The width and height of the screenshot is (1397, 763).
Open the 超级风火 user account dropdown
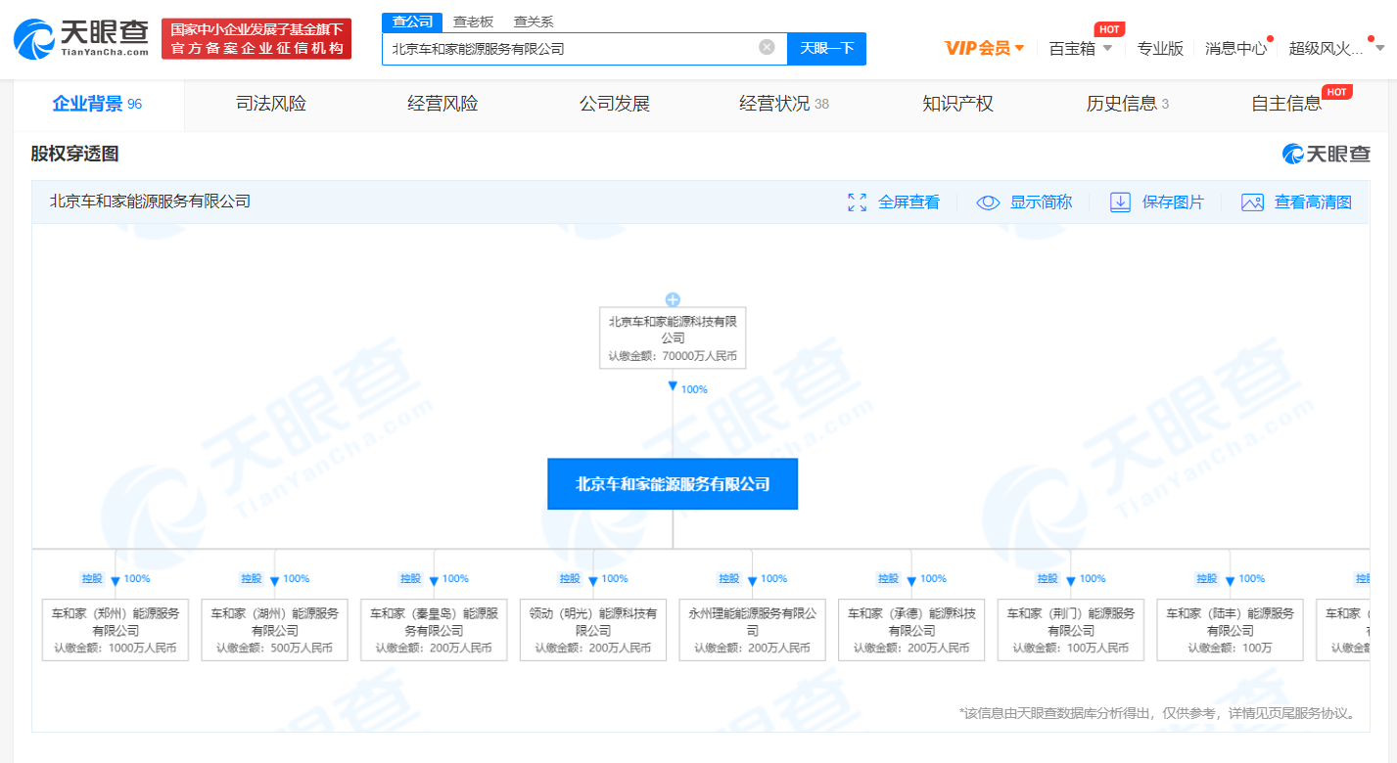tap(1336, 48)
